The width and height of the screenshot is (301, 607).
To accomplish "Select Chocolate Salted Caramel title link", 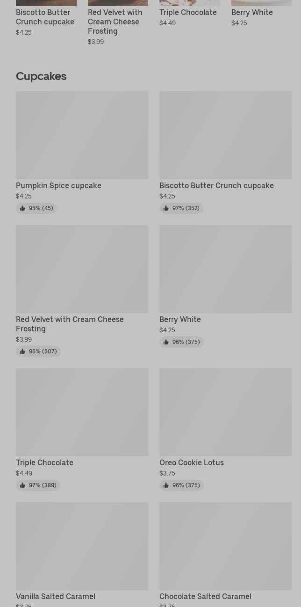I will pyautogui.click(x=205, y=597).
